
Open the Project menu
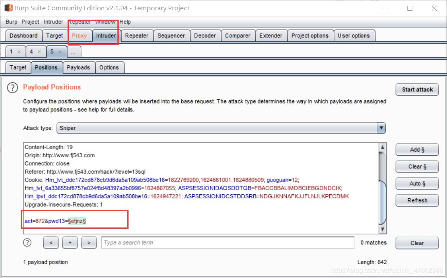[30, 22]
